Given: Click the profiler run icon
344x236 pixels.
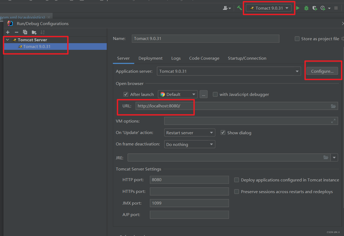Looking at the screenshot, I should (x=323, y=8).
